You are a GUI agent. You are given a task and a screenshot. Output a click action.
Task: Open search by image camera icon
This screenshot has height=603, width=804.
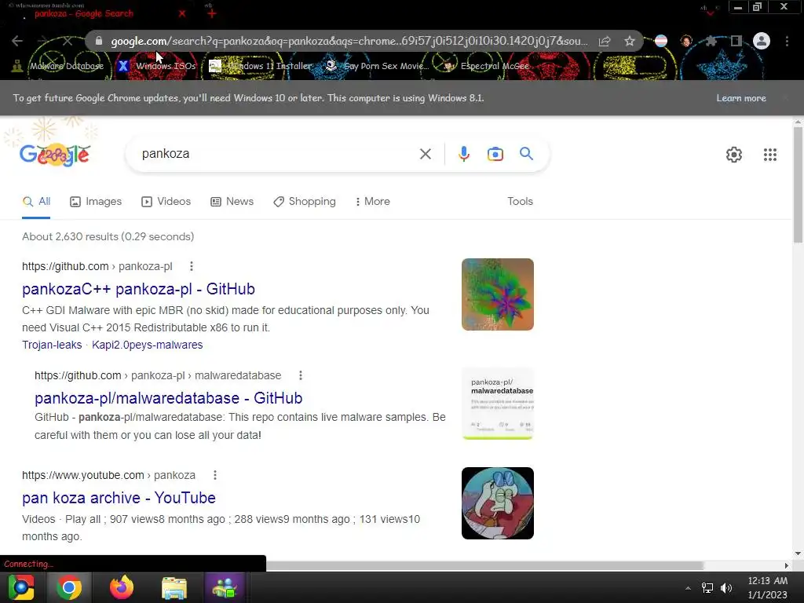(x=495, y=154)
